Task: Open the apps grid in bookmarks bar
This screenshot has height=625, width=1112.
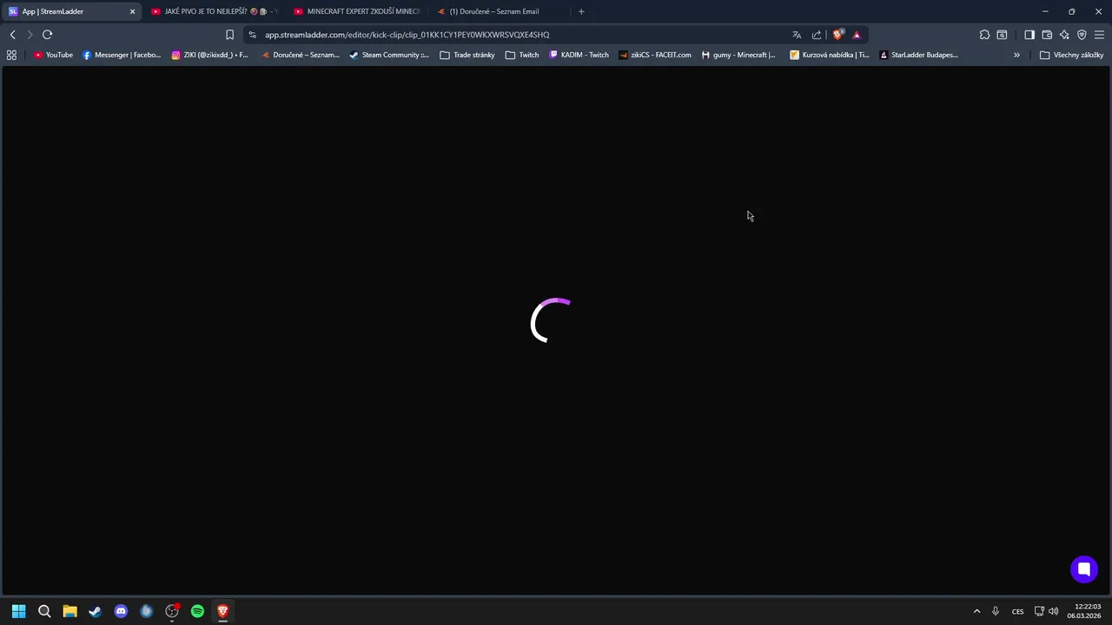Action: point(11,55)
